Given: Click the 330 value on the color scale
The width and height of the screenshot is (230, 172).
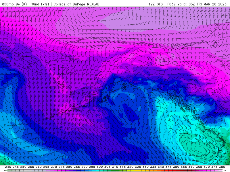Looking at the screenshot, I should [x=145, y=167].
